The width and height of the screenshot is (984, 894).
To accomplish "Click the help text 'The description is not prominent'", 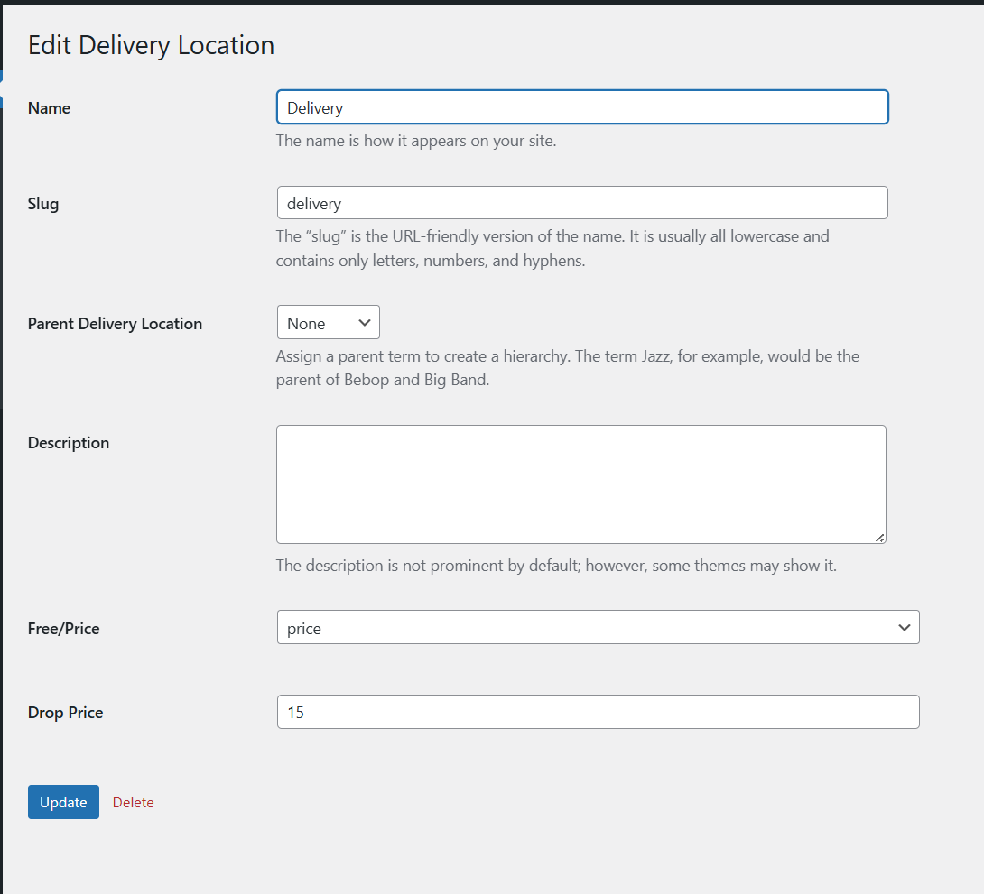I will point(556,566).
